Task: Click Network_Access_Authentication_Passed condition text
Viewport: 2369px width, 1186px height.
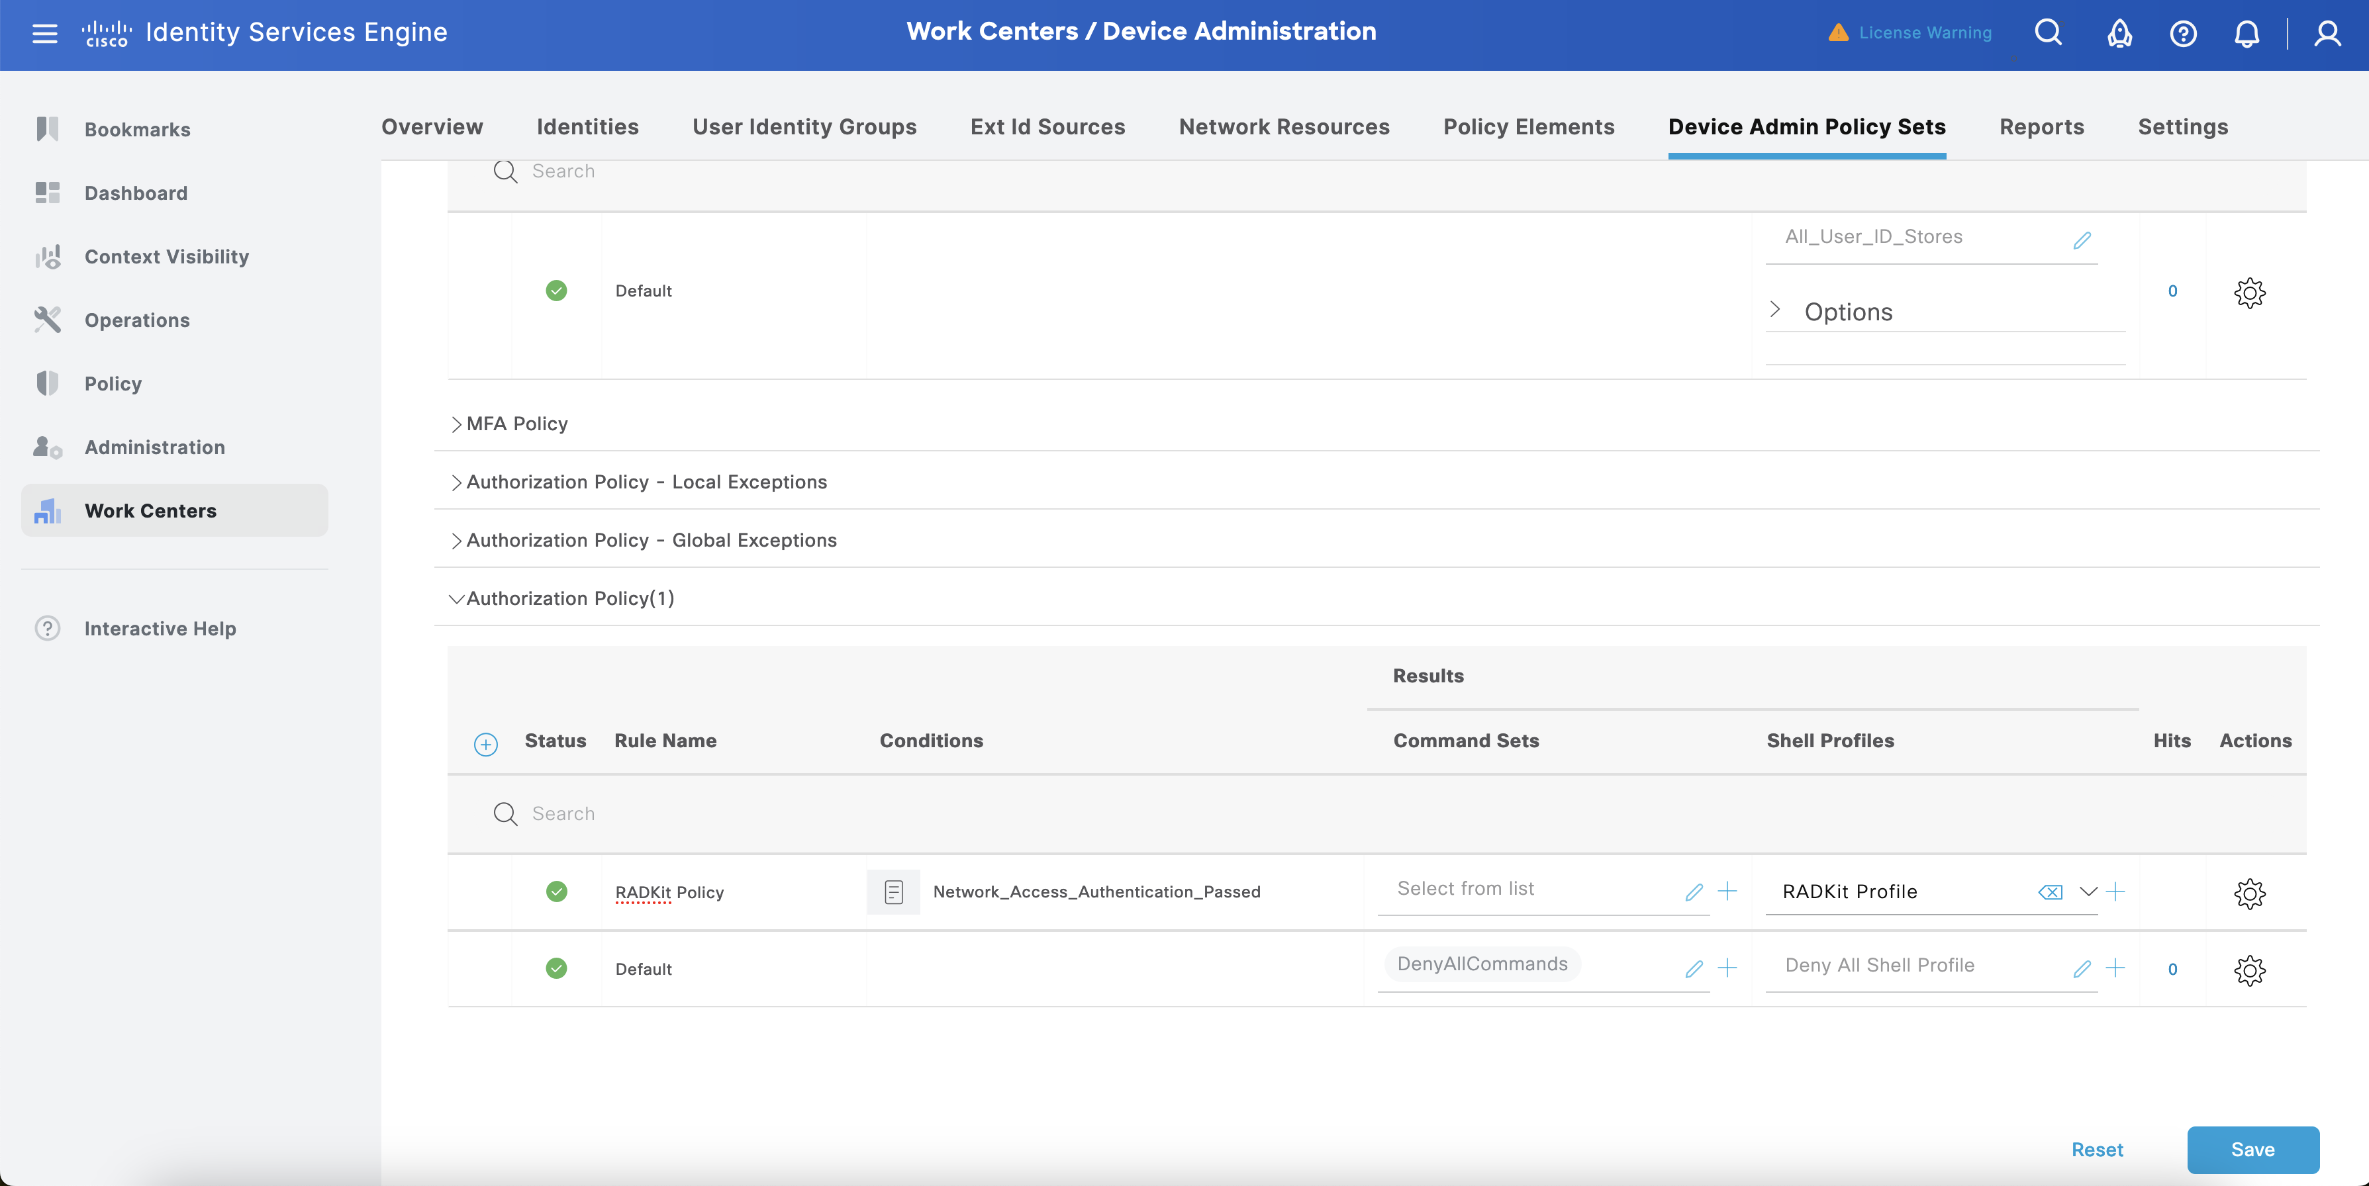Action: tap(1096, 891)
